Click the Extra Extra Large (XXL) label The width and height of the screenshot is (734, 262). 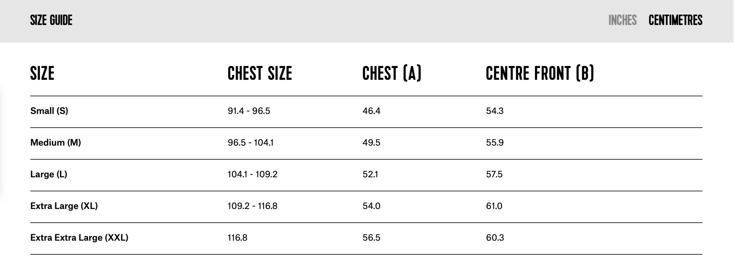79,238
